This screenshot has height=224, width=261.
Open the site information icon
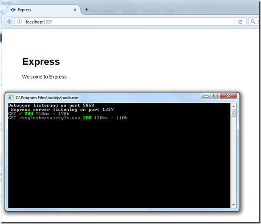[x=19, y=22]
